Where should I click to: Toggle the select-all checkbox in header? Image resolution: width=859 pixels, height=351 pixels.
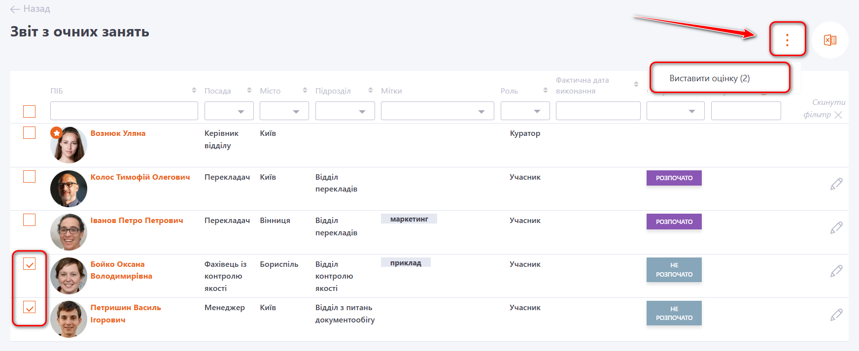[x=30, y=112]
